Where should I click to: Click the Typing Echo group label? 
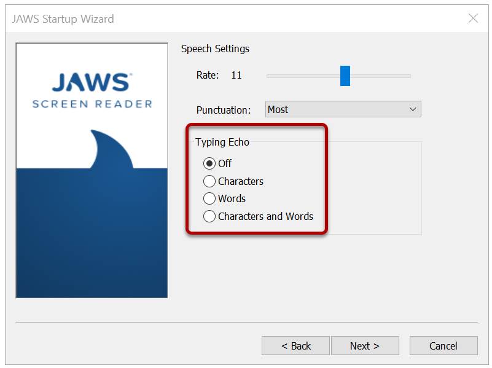(222, 142)
